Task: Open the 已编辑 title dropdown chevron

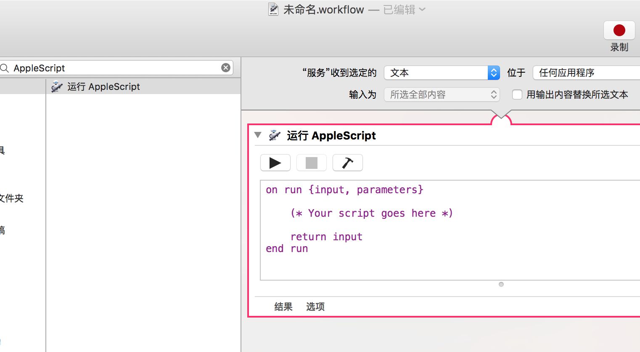Action: (422, 9)
